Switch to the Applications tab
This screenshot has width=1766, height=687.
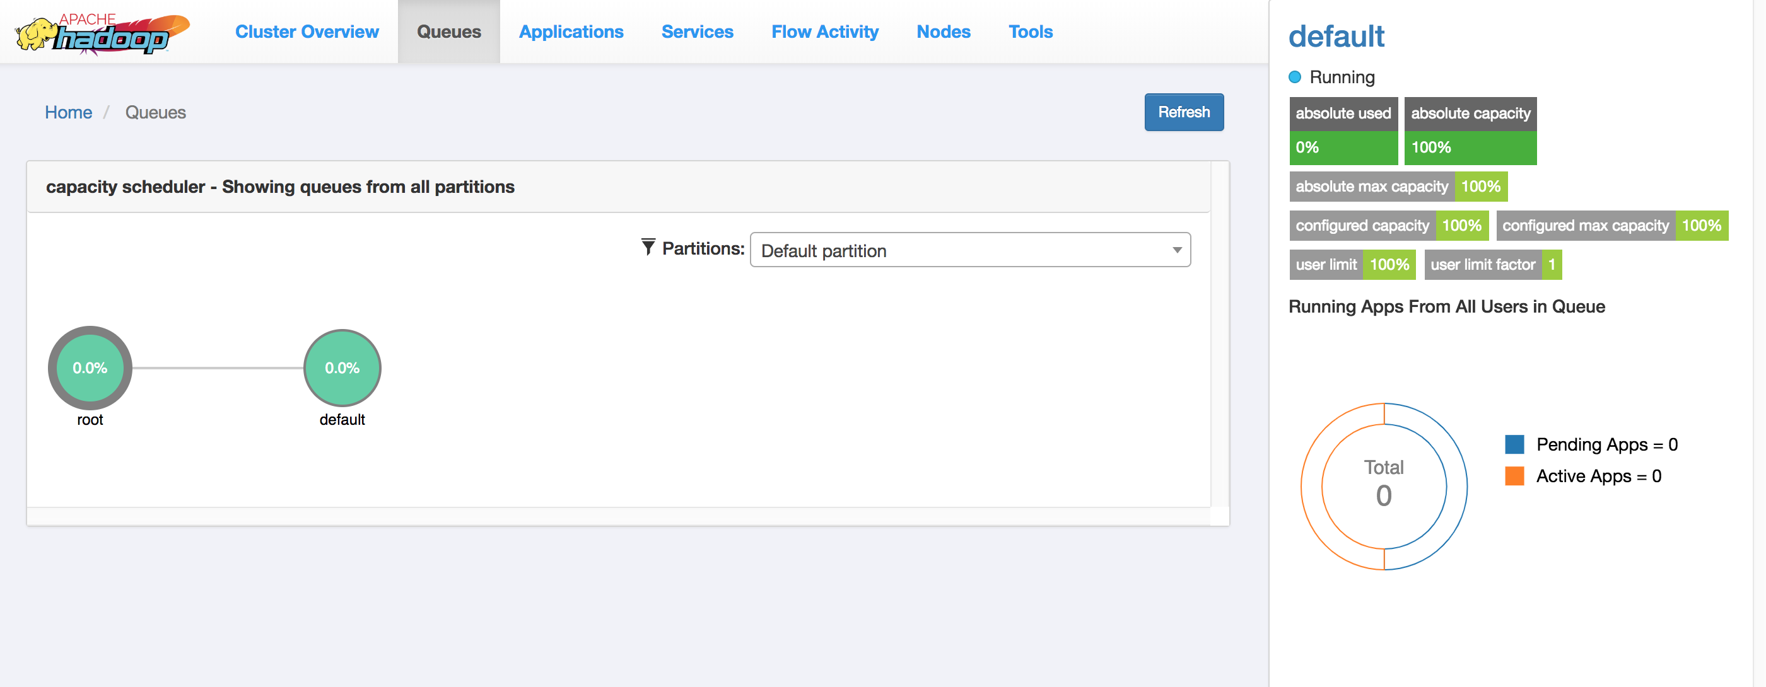pyautogui.click(x=570, y=32)
